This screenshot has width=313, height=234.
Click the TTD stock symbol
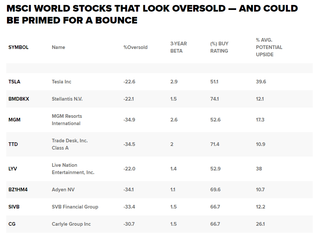tap(13, 144)
